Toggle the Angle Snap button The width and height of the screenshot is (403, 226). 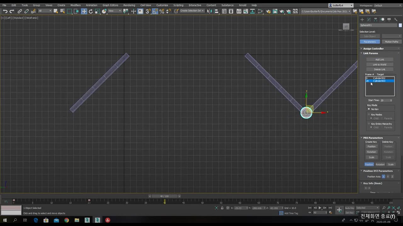(155, 11)
